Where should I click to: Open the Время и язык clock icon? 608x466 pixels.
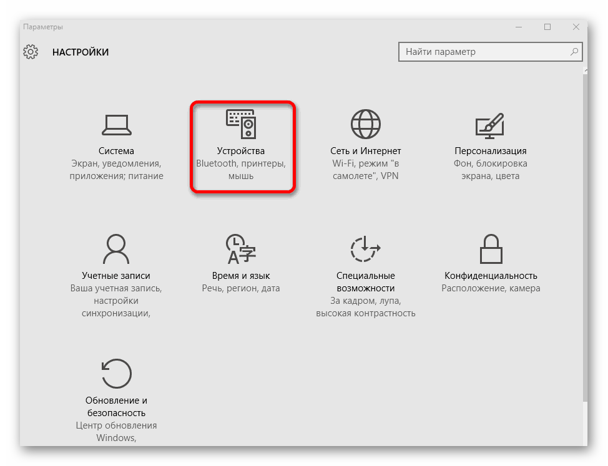click(241, 249)
